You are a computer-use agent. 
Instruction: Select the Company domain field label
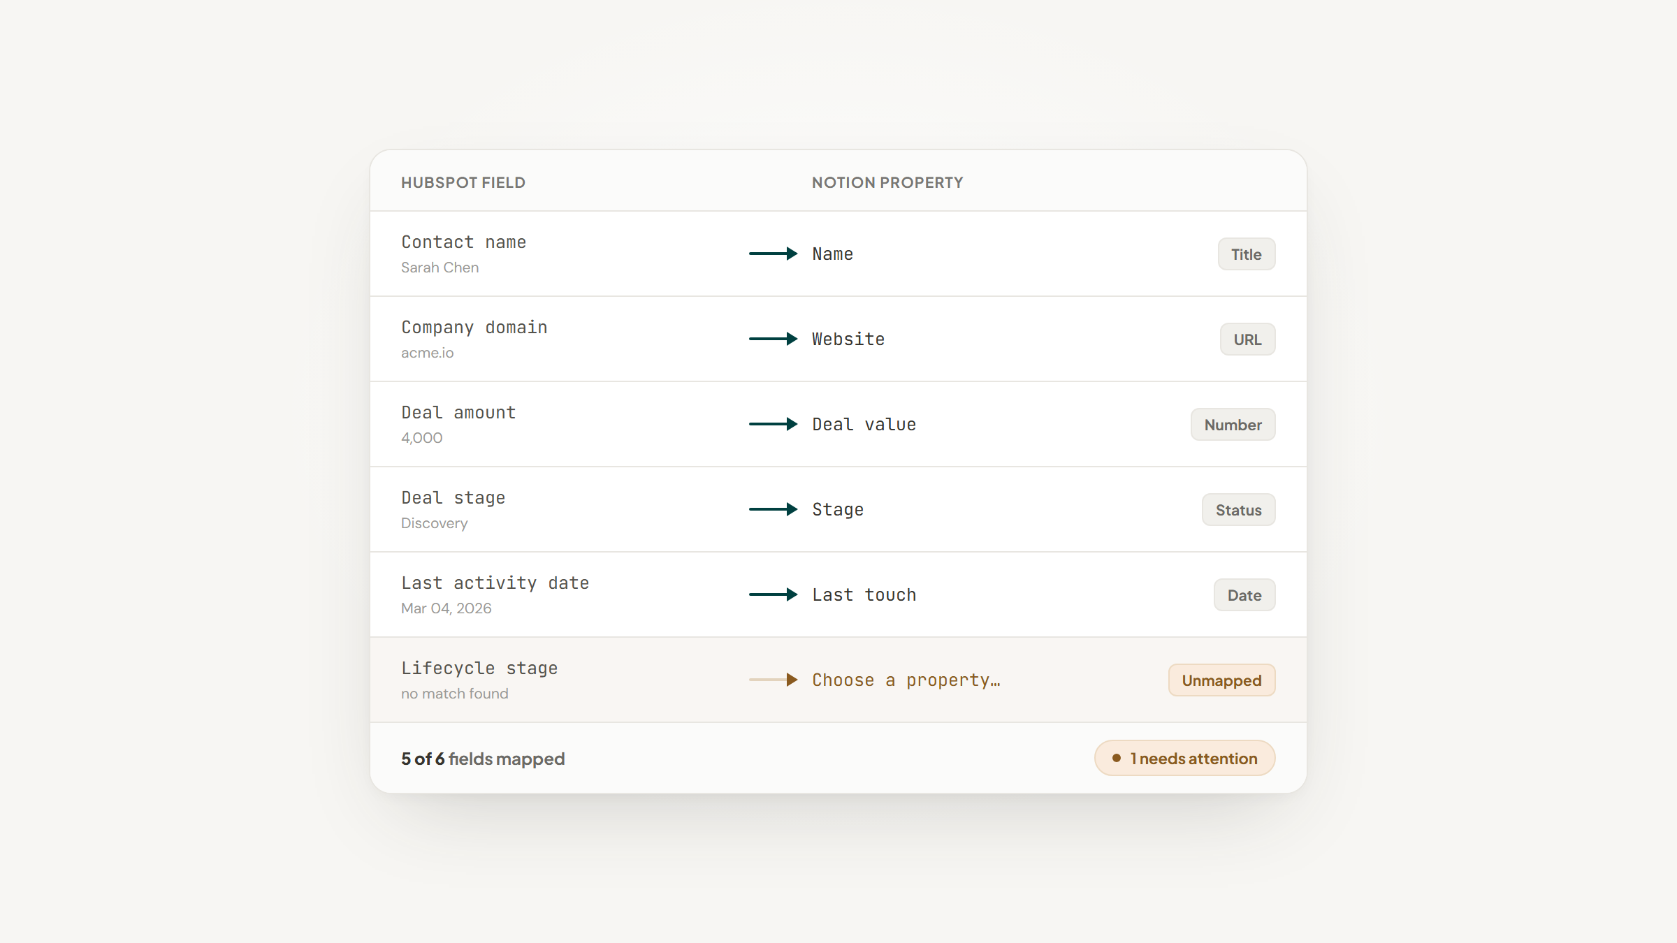pos(474,328)
